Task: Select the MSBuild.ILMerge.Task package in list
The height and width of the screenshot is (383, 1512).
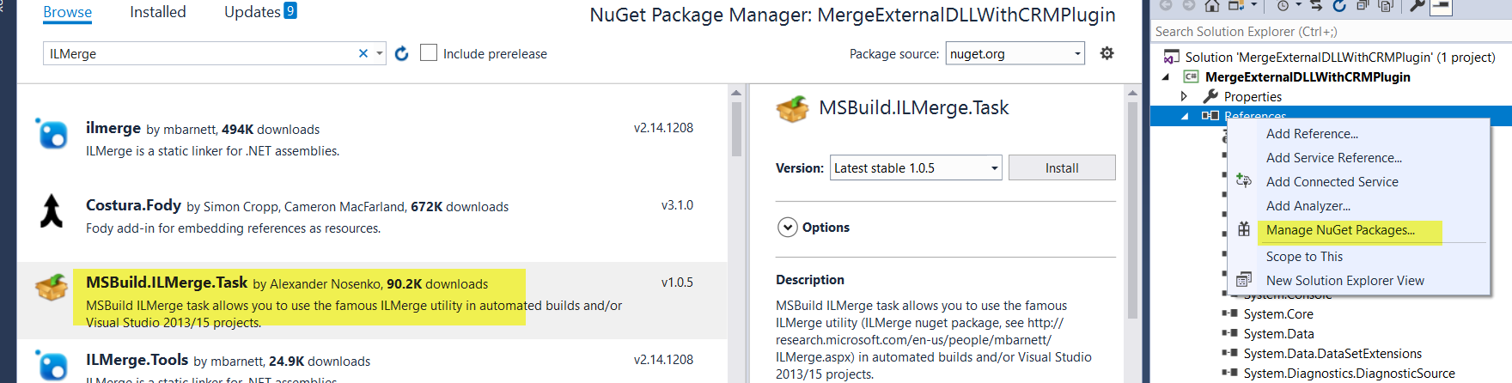Action: point(371,301)
